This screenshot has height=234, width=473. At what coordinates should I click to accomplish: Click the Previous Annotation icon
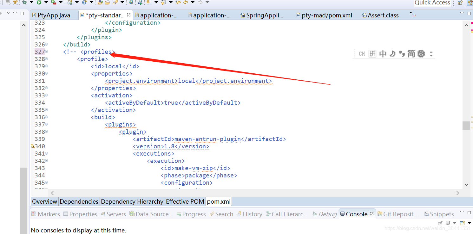[163, 2]
